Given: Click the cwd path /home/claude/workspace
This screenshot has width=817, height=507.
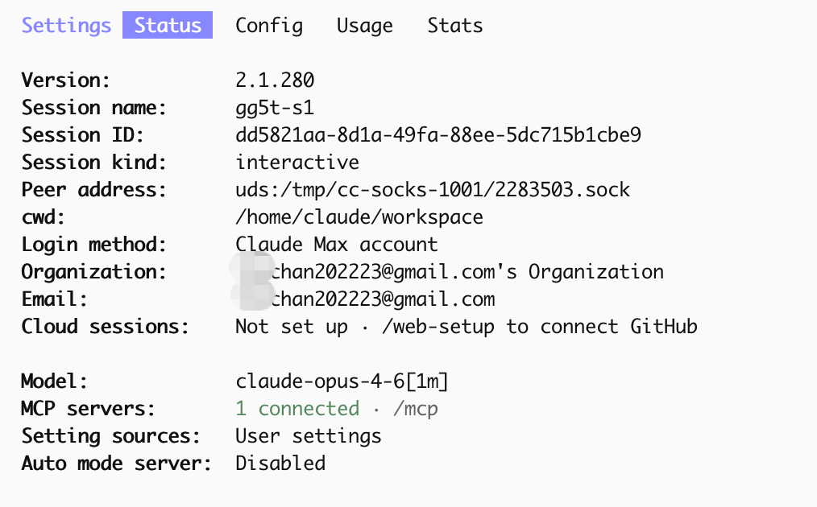Looking at the screenshot, I should pyautogui.click(x=359, y=217).
